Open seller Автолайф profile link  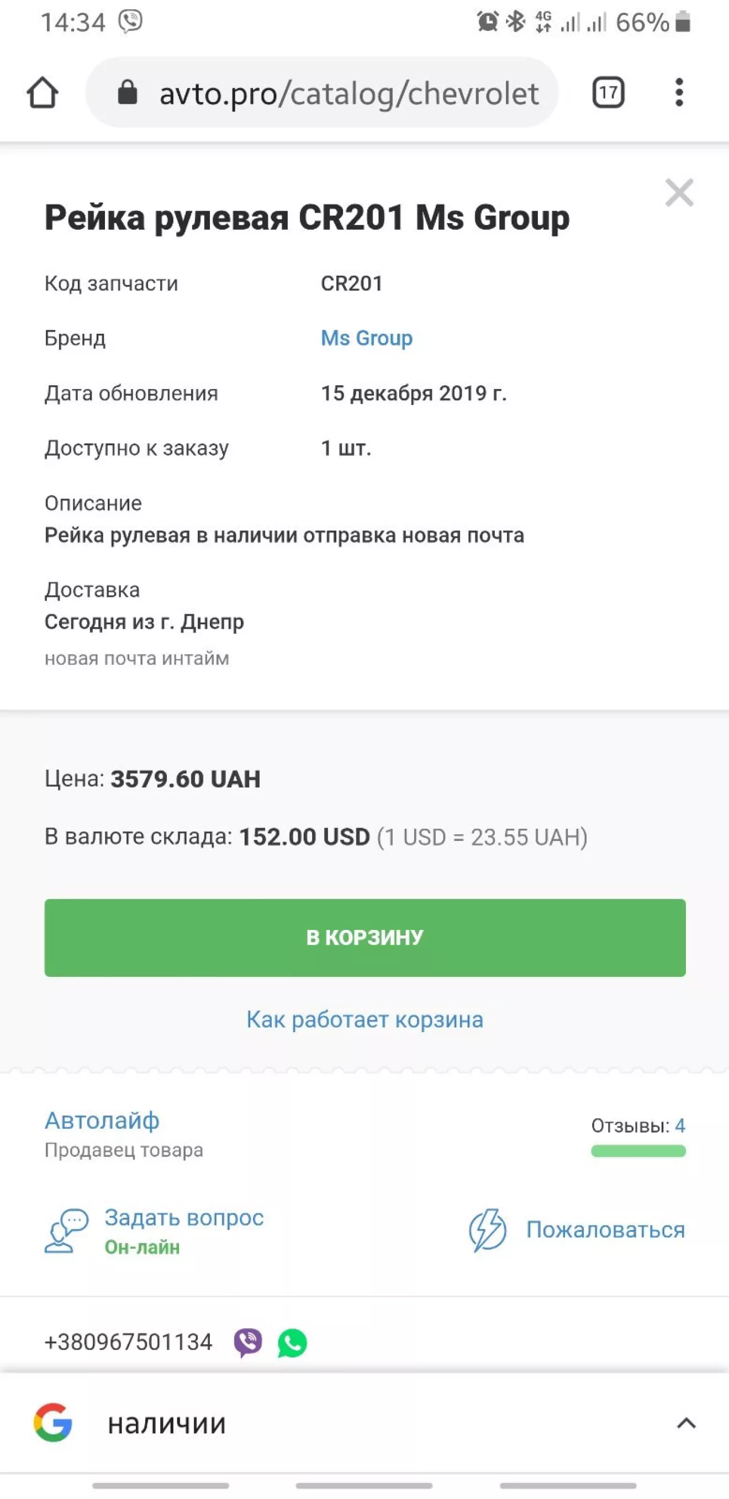[102, 1120]
